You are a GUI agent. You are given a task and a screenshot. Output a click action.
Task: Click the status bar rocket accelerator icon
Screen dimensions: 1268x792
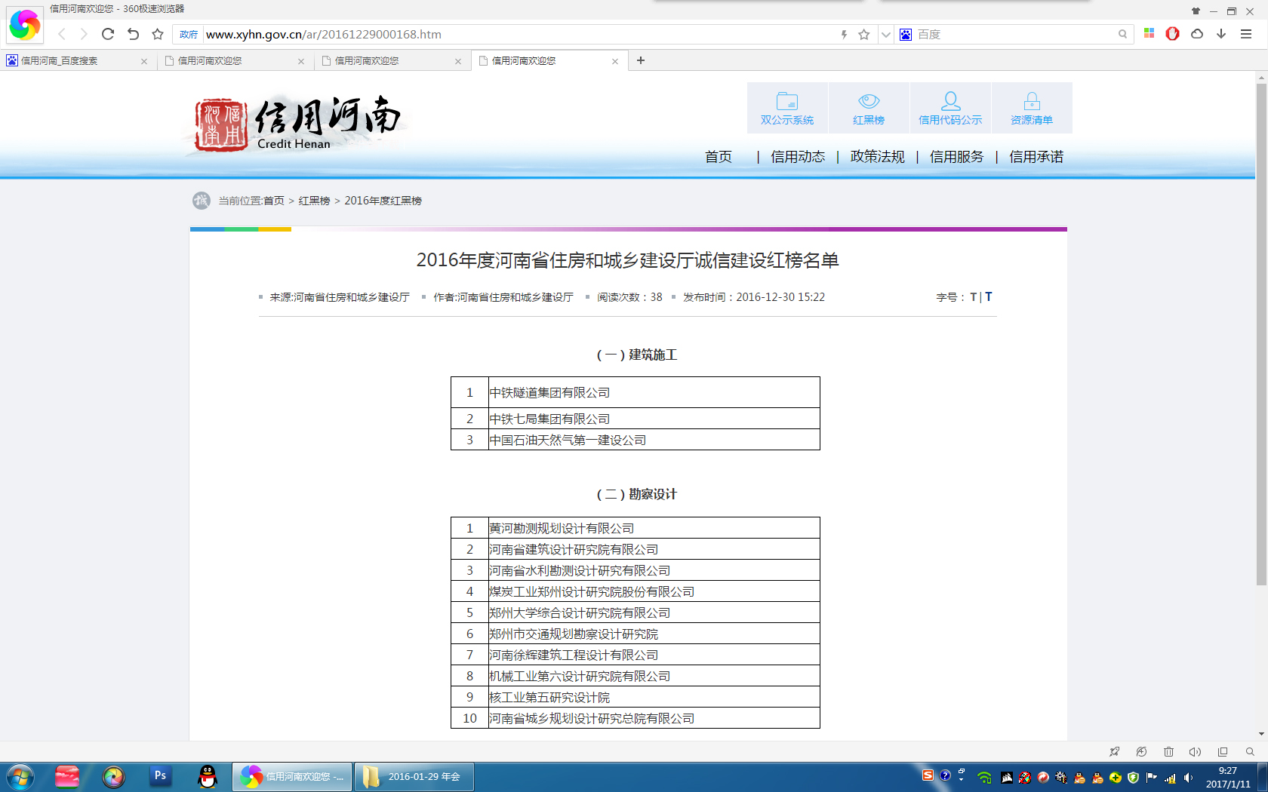(1114, 752)
